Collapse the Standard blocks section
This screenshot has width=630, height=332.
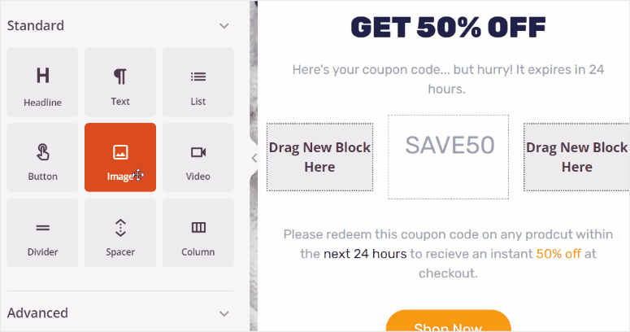click(224, 26)
